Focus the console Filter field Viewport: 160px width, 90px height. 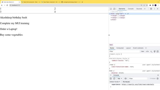(138, 78)
